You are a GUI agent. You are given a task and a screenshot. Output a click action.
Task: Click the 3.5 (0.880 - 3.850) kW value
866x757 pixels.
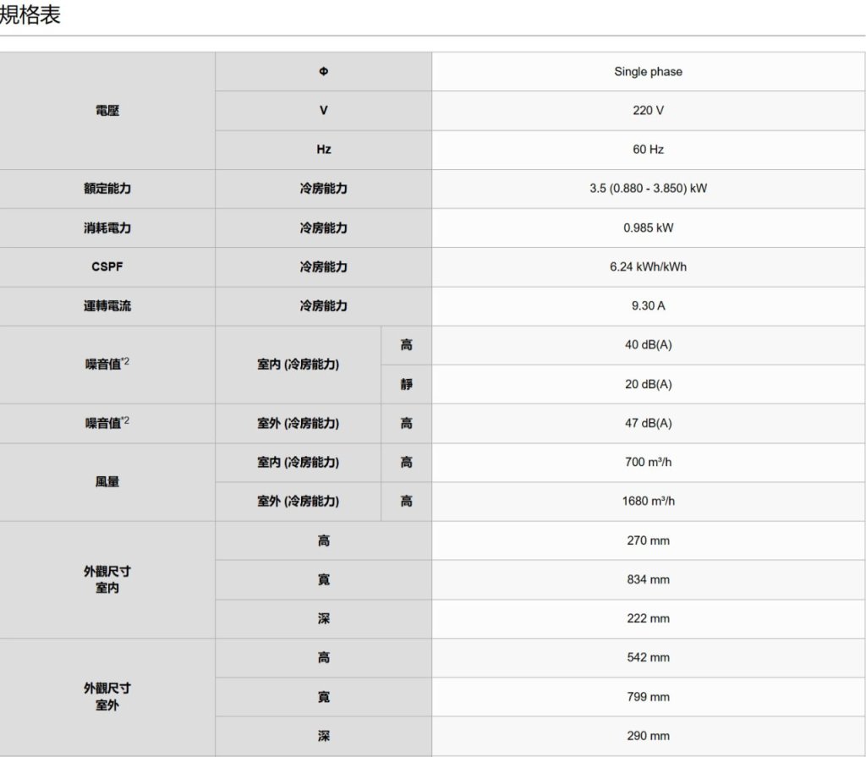[648, 189]
